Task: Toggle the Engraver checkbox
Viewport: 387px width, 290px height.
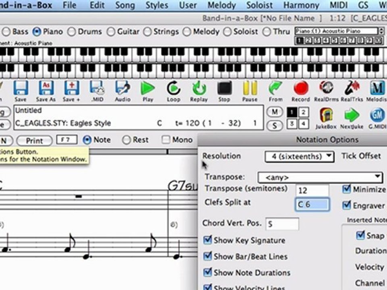Action: 347,205
